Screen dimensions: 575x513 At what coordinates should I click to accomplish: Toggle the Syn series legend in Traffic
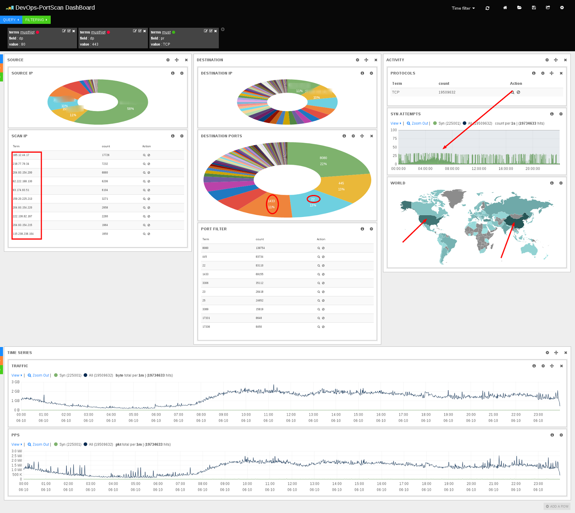point(68,375)
